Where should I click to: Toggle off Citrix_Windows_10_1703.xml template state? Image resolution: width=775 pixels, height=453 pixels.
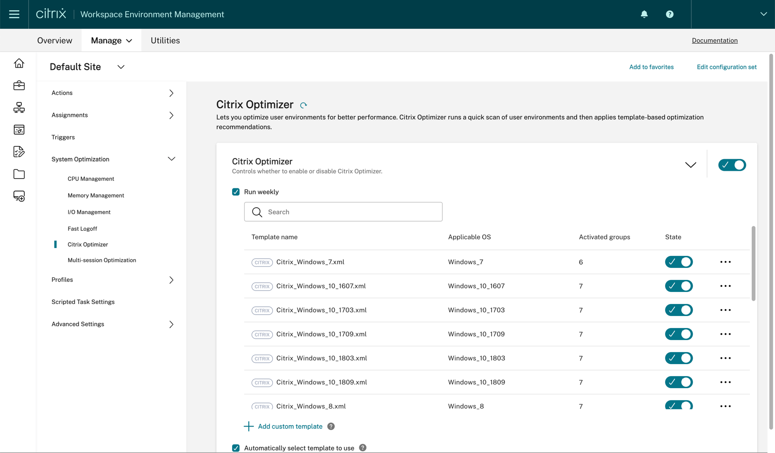(678, 310)
